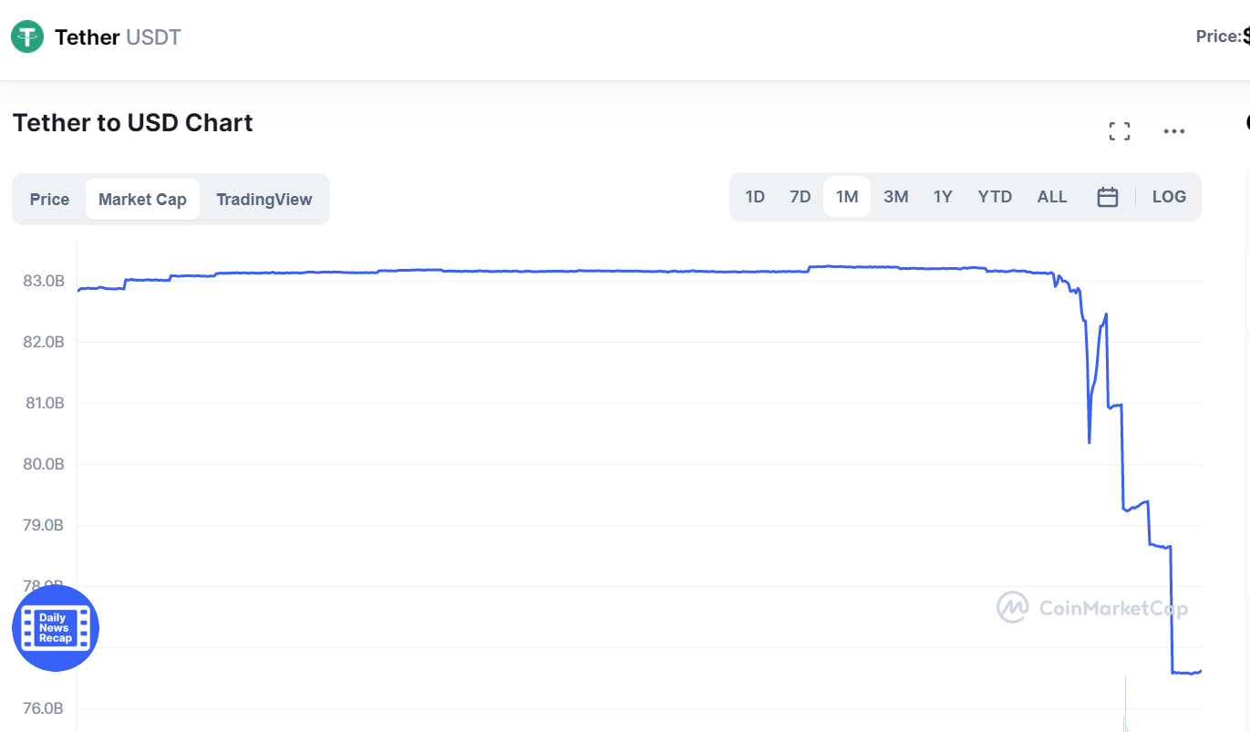The width and height of the screenshot is (1250, 732).
Task: Open the chart more options menu
Action: (x=1174, y=131)
